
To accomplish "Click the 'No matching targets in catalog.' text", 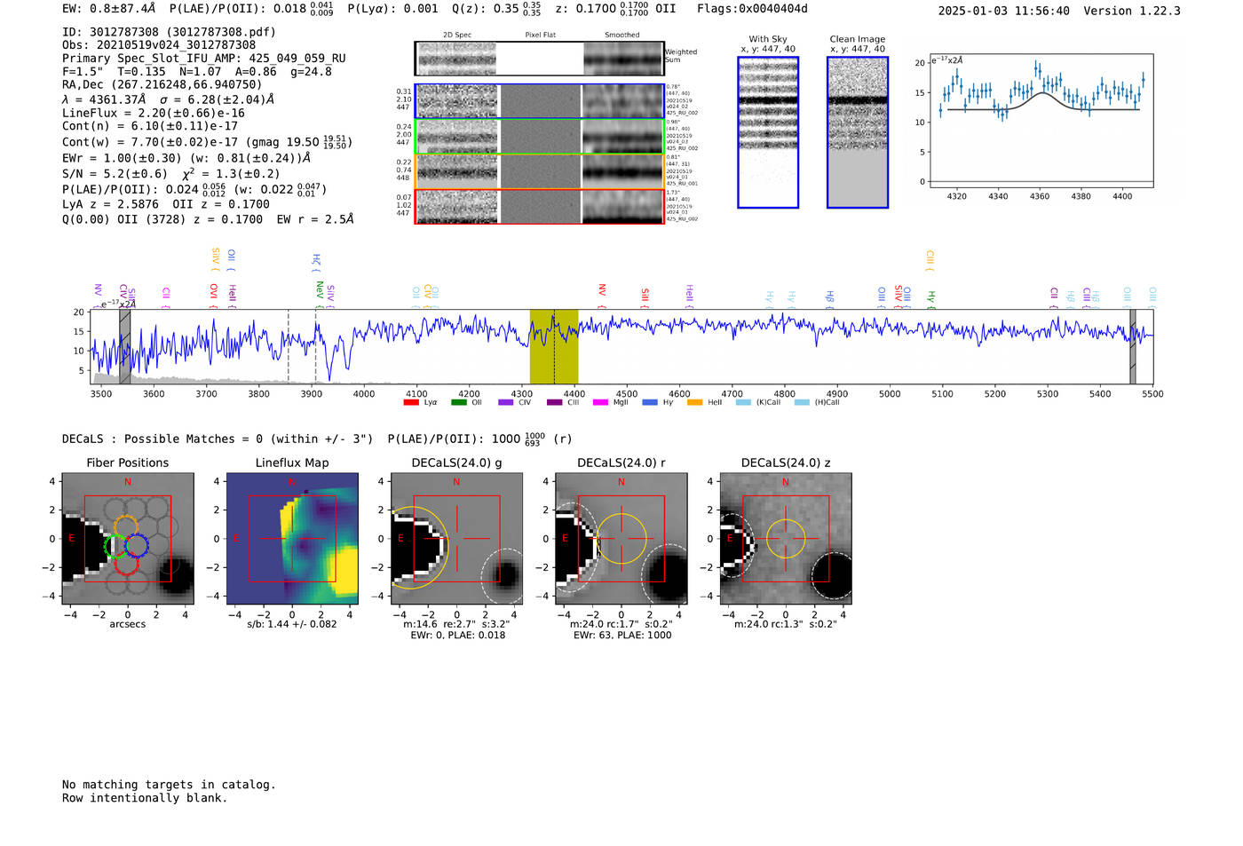I will 169,785.
